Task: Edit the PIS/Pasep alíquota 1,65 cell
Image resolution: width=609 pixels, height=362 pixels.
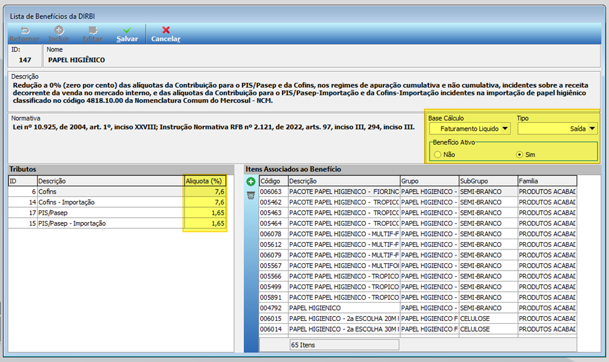Action: (x=204, y=213)
